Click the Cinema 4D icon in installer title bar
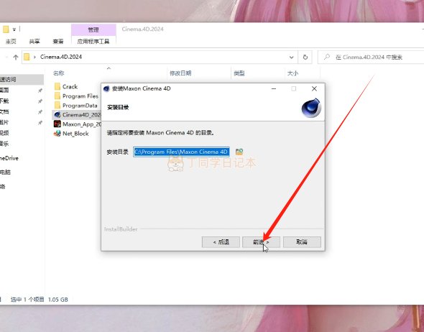Image resolution: width=424 pixels, height=332 pixels. click(x=106, y=88)
